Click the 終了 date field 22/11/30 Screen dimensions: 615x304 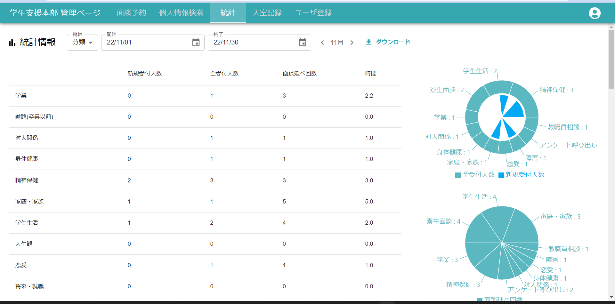click(x=259, y=43)
